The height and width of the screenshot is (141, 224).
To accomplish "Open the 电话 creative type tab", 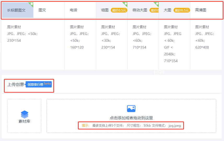I will click(73, 10).
